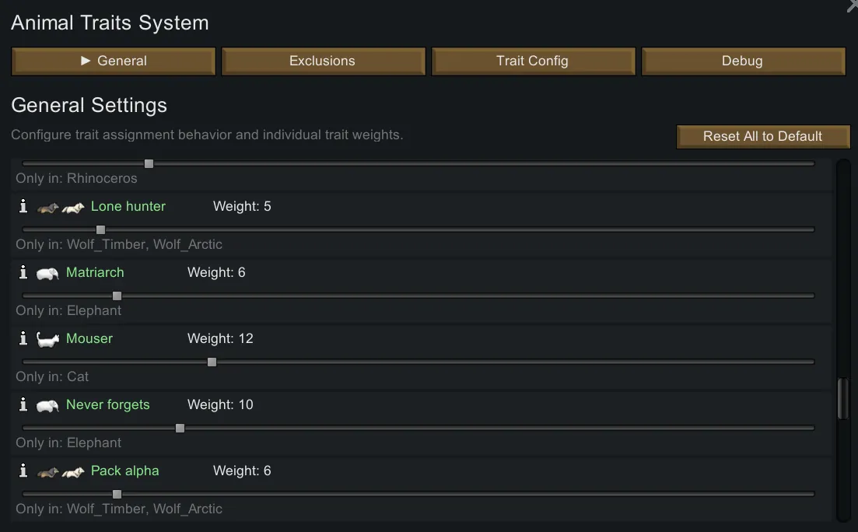The height and width of the screenshot is (532, 858).
Task: Select the General tab
Action: tap(114, 61)
